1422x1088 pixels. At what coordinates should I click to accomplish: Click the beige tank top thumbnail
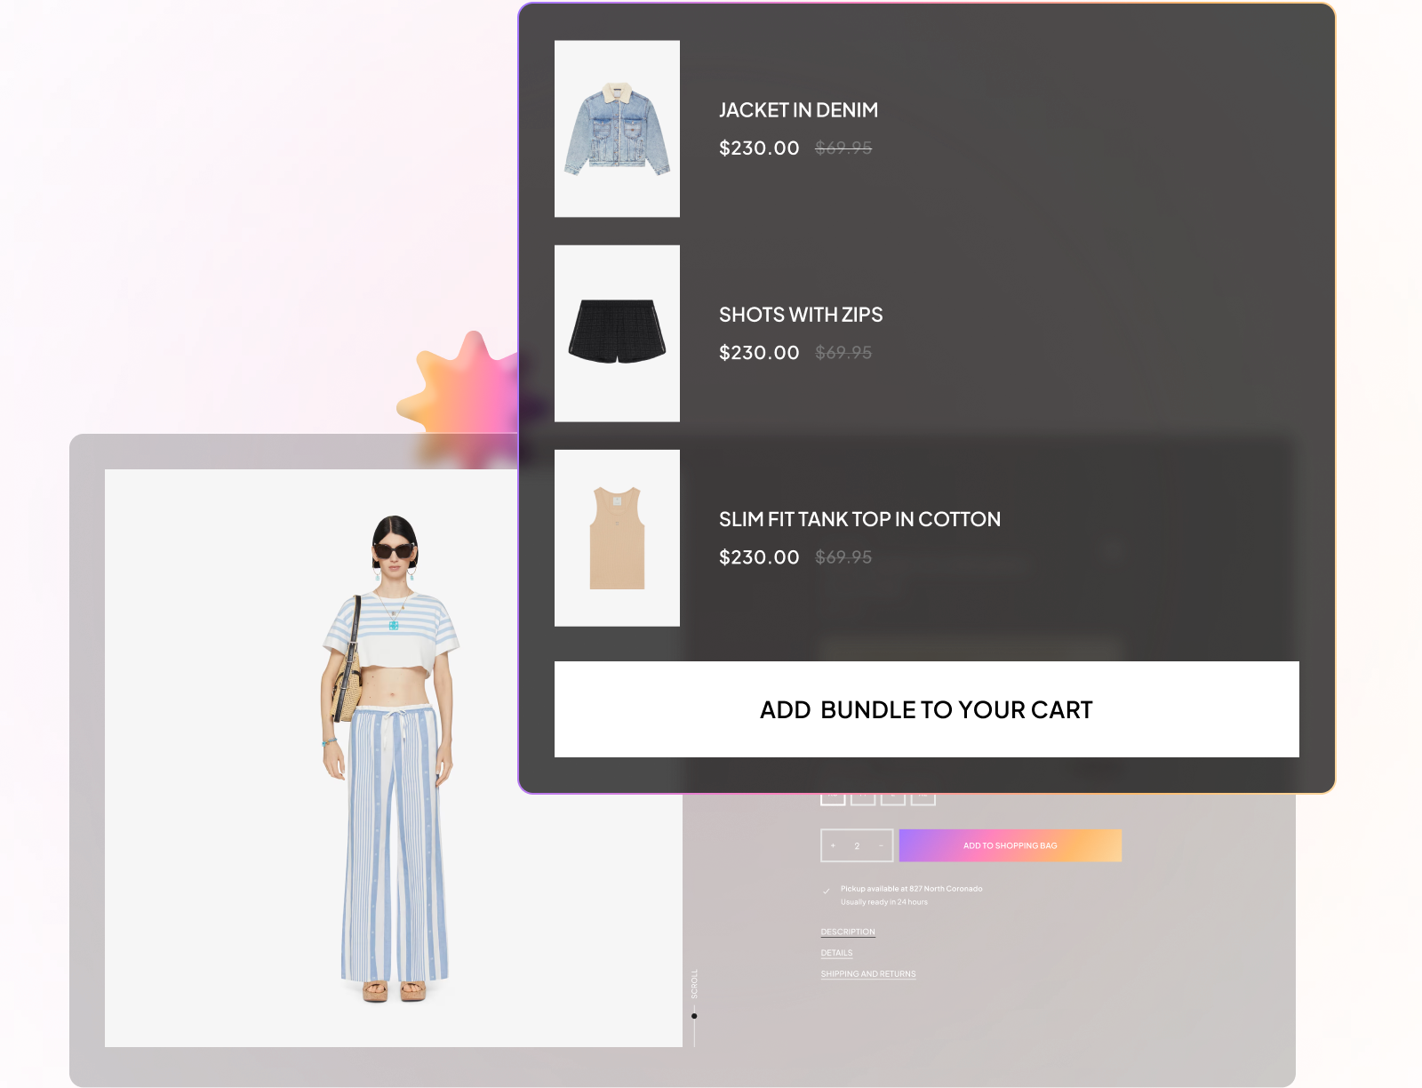(x=617, y=537)
